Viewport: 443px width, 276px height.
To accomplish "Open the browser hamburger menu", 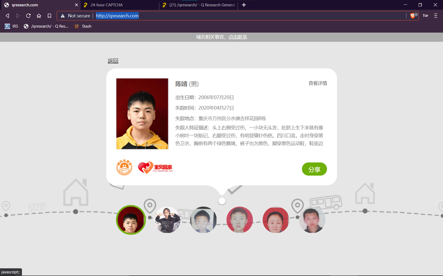I will tap(436, 16).
